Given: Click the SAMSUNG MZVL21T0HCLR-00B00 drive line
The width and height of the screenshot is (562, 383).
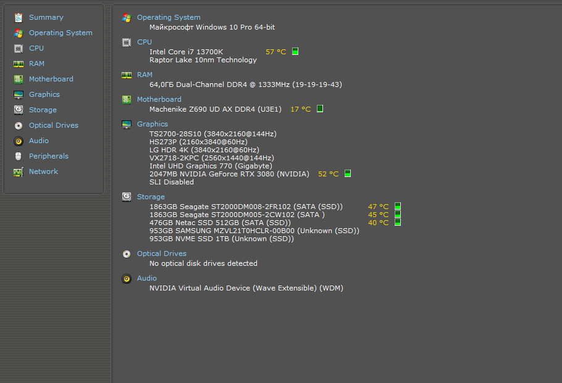Looking at the screenshot, I should pyautogui.click(x=254, y=231).
